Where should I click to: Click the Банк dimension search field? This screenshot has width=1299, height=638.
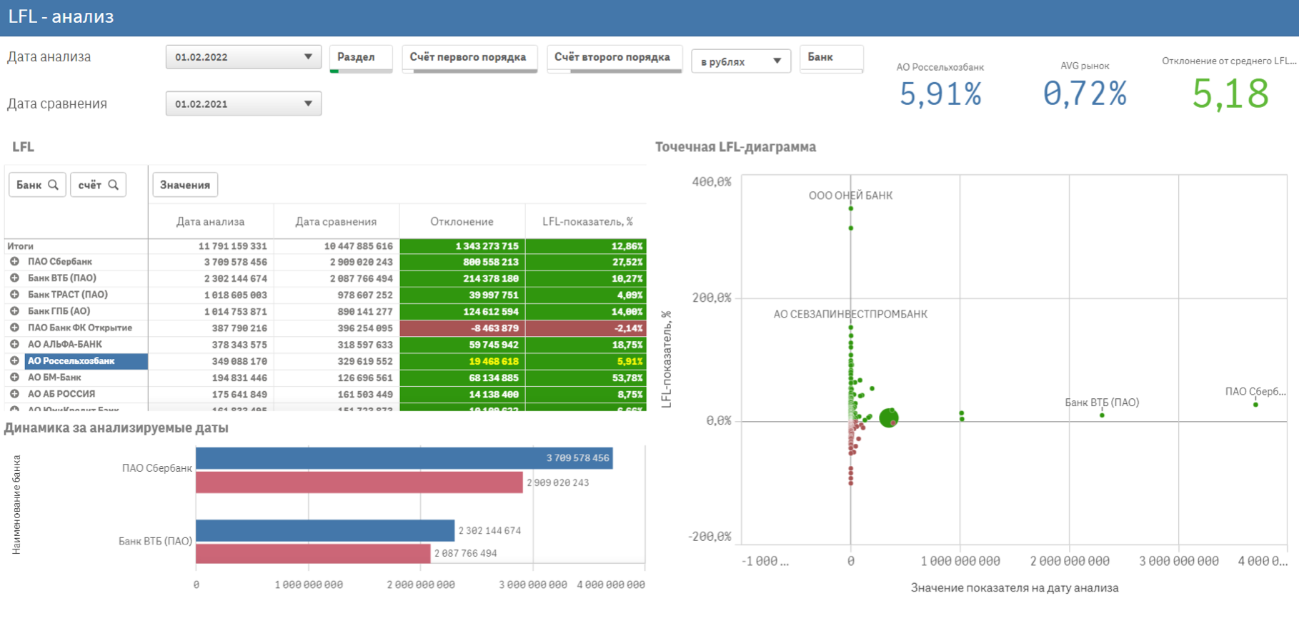coord(37,185)
